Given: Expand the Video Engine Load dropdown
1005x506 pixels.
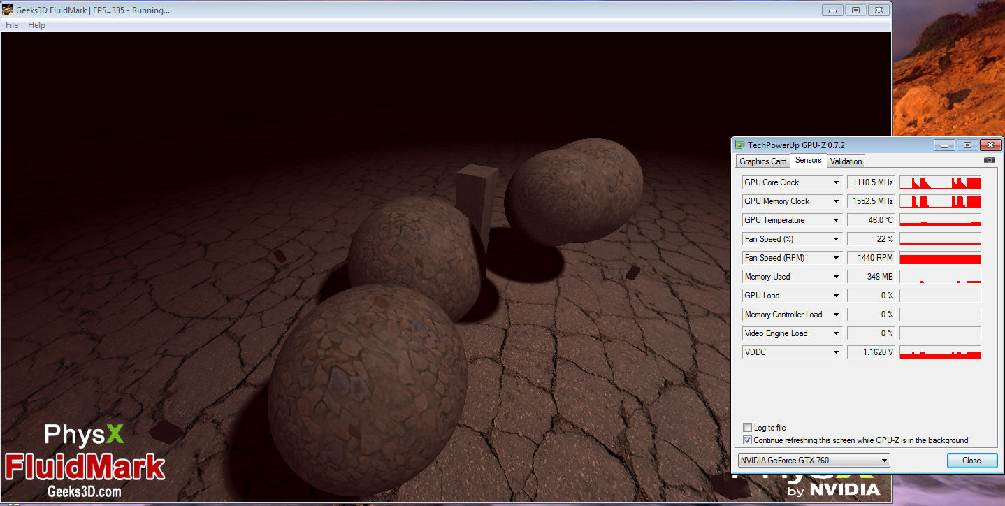Looking at the screenshot, I should 836,333.
